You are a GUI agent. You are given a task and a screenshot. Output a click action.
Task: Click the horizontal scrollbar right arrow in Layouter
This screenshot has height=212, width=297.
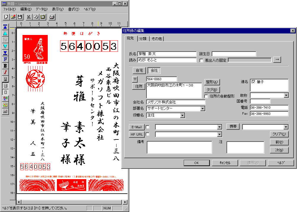(125, 202)
